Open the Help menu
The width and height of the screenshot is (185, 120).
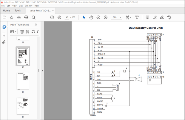pos(37,6)
